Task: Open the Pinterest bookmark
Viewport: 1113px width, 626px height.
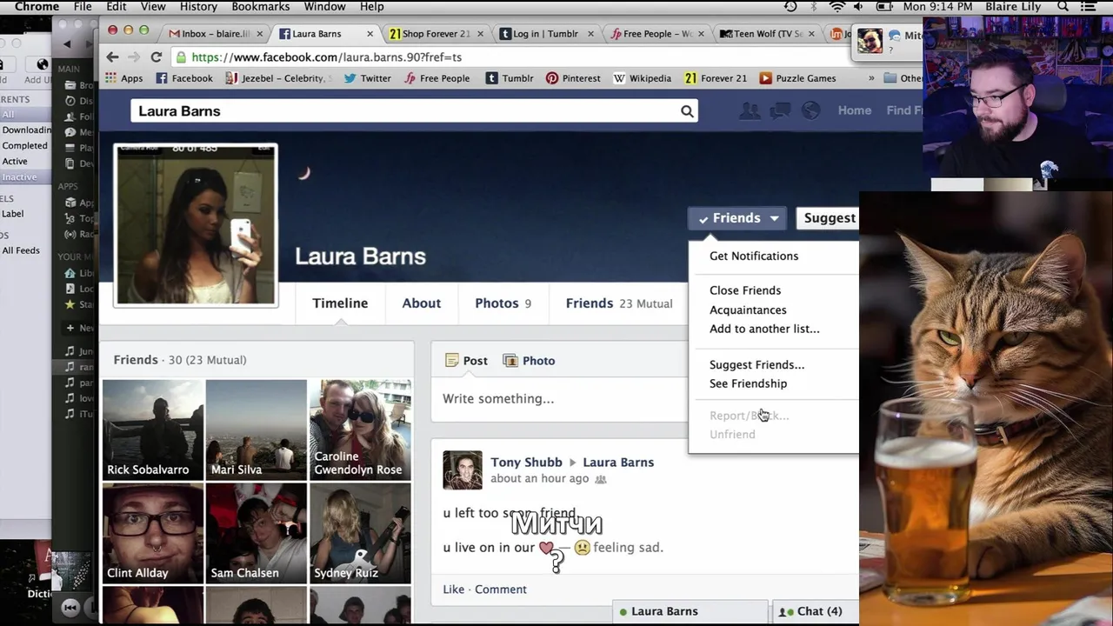Action: (x=573, y=78)
